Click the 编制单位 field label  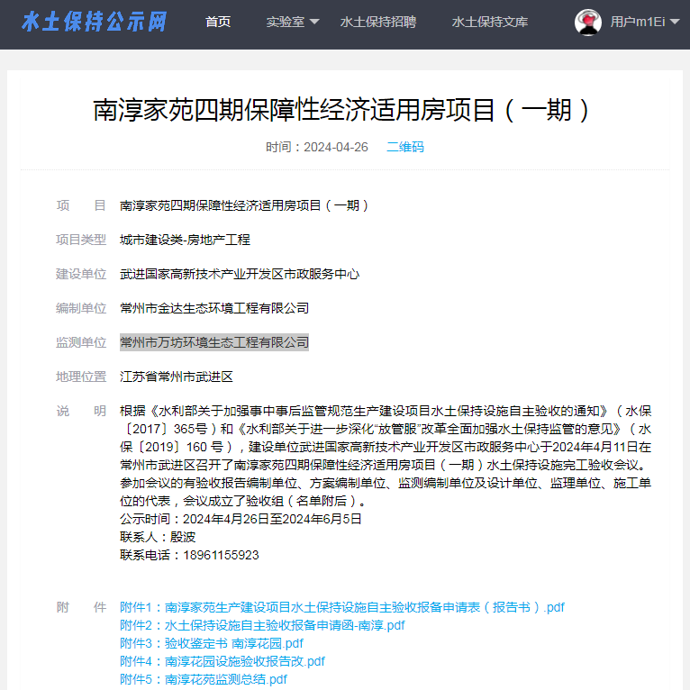point(81,308)
